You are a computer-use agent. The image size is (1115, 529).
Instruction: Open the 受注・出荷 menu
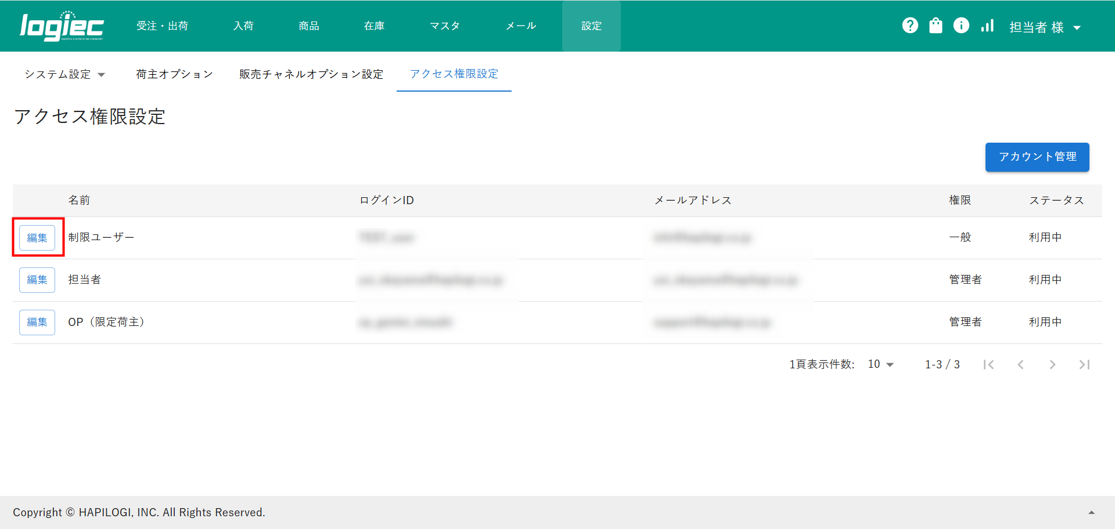pyautogui.click(x=162, y=26)
